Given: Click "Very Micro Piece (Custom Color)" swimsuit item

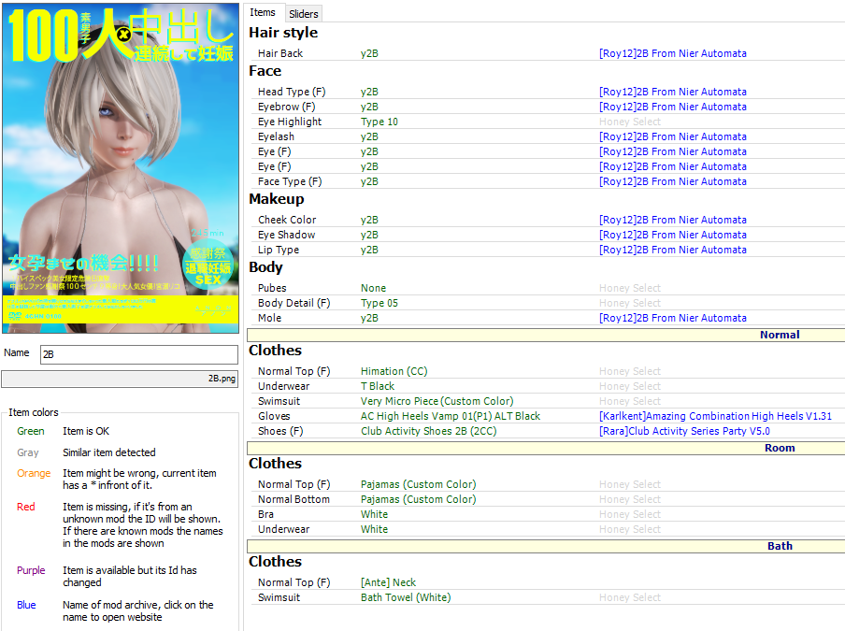Looking at the screenshot, I should pos(437,401).
